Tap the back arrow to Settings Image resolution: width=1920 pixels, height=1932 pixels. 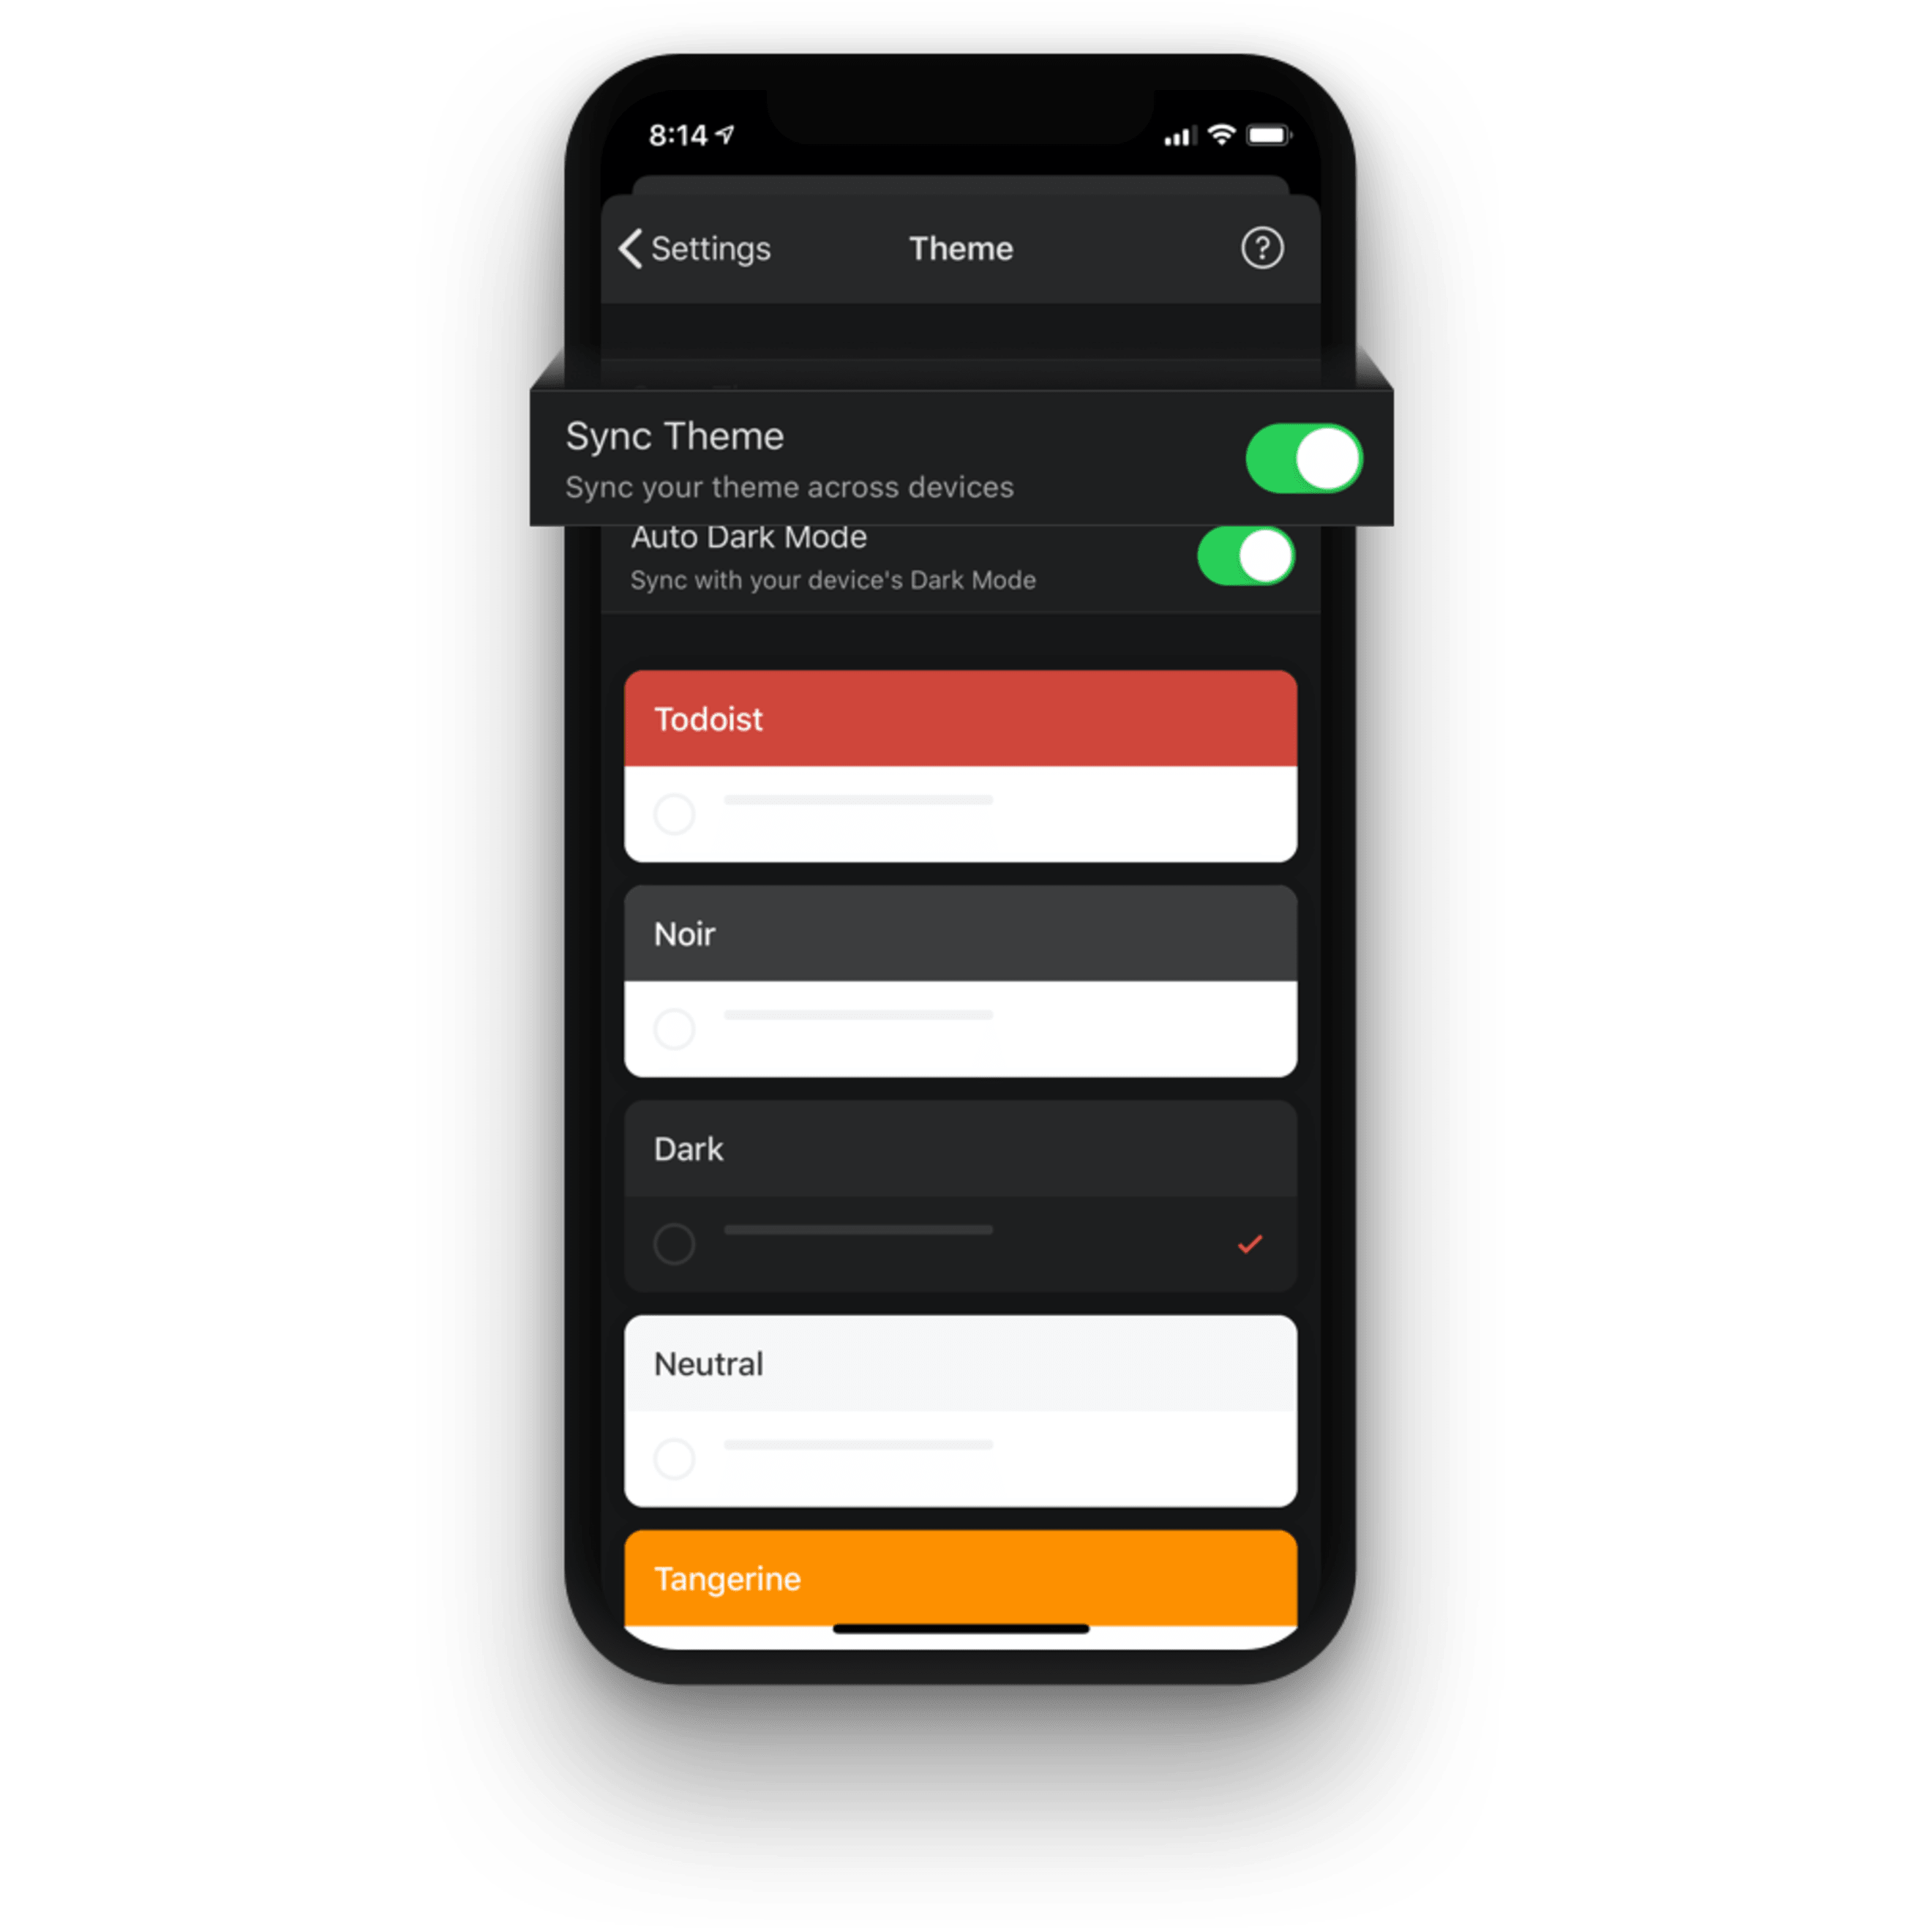(x=610, y=248)
